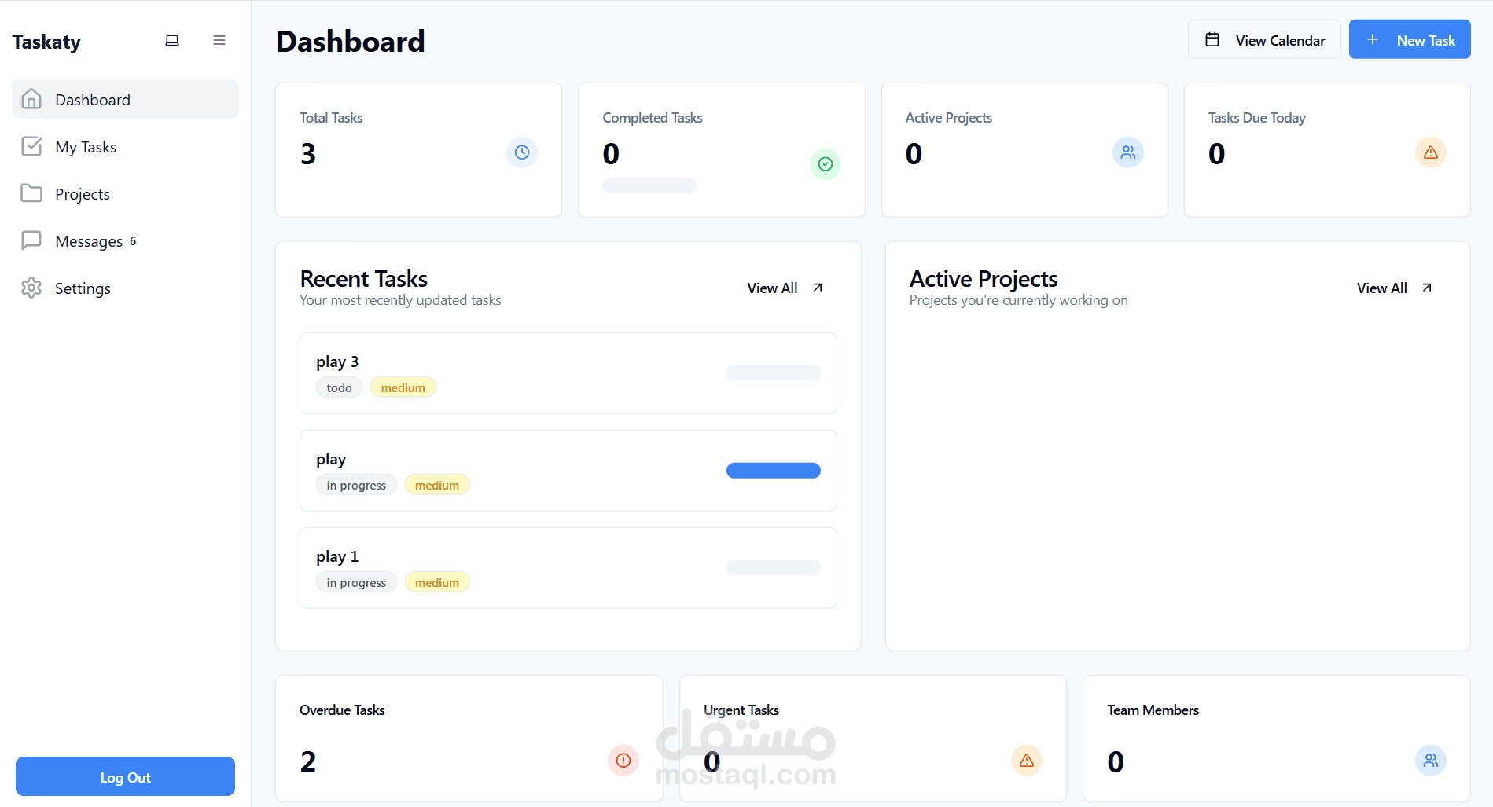Click the green check icon in Completed Tasks
The image size is (1493, 807).
coord(826,164)
